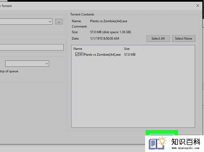Click the date value 1/1/1970 8:00:00 AM
Image resolution: width=204 pixels, height=152 pixels.
coord(105,38)
